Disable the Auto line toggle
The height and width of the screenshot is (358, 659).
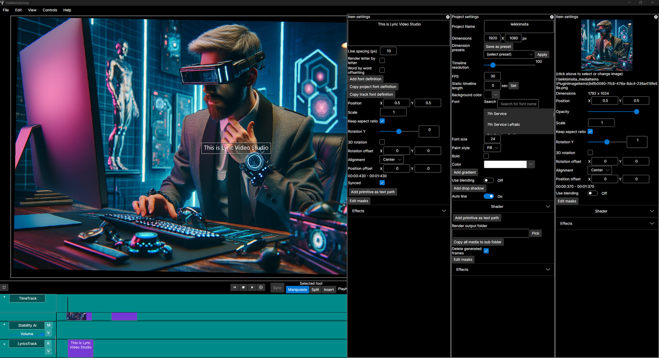[488, 196]
